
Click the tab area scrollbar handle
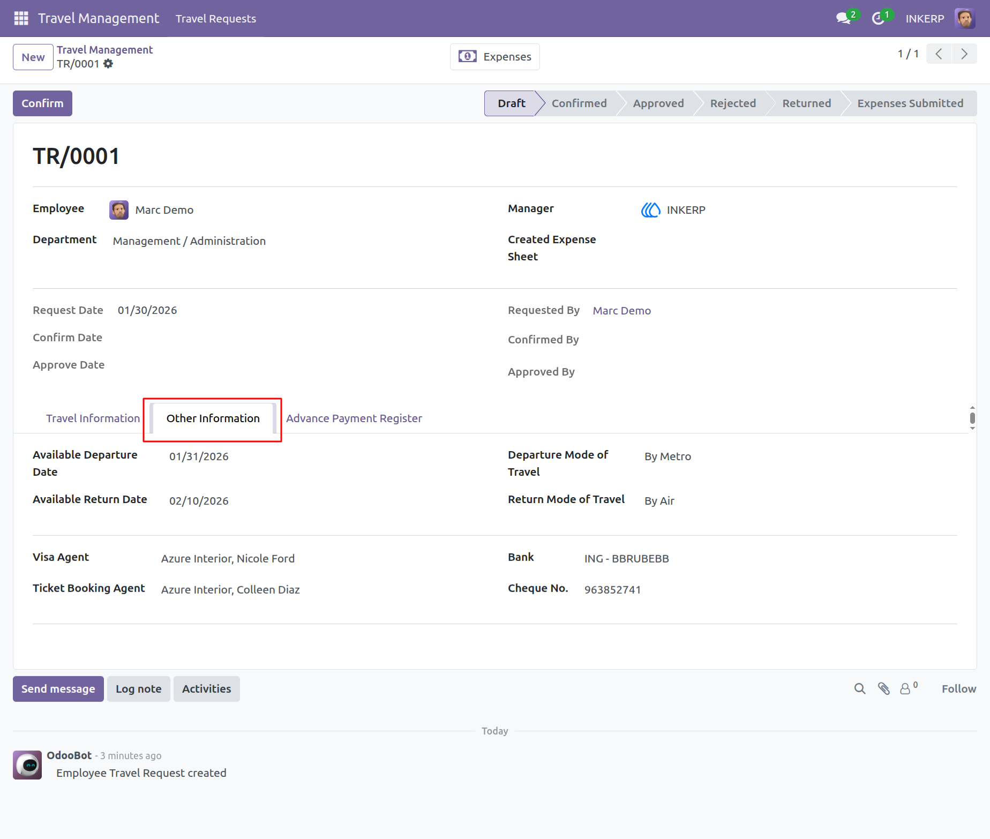pyautogui.click(x=972, y=418)
